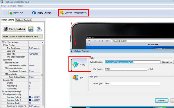Click the Gradient Color A swatch
The image size is (174, 108).
[x=30, y=97]
